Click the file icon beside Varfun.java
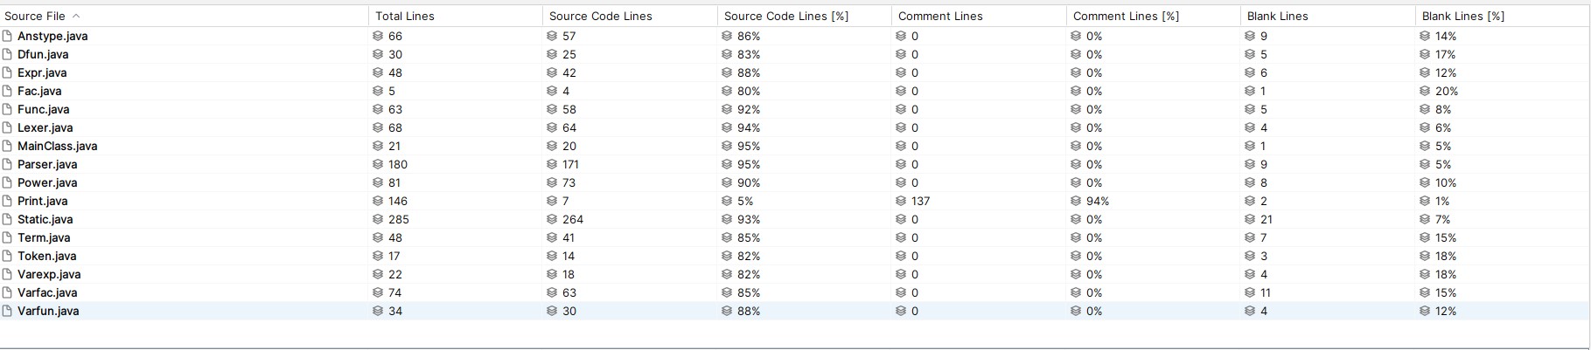This screenshot has width=1591, height=350. (x=8, y=311)
